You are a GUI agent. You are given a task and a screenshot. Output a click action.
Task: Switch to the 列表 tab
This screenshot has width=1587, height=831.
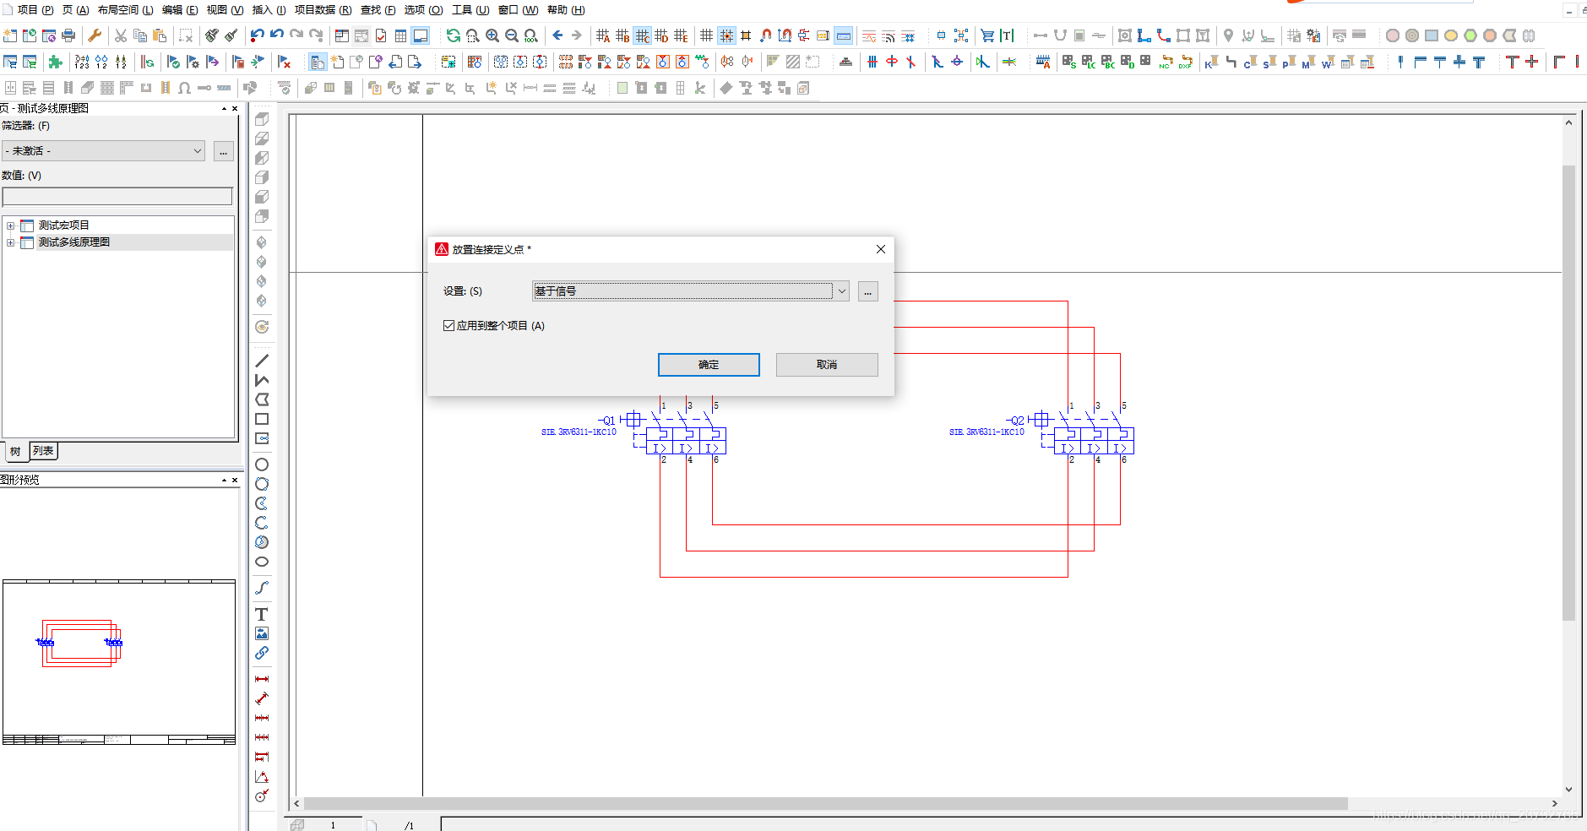point(43,451)
